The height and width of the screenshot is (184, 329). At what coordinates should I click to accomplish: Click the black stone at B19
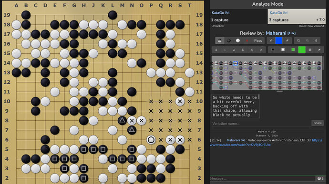tap(26, 15)
